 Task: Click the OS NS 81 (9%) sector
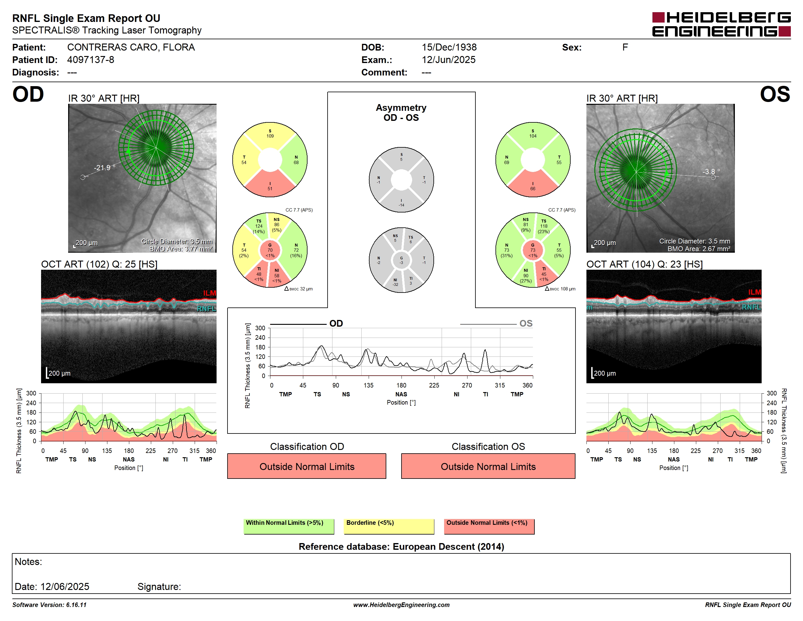tap(526, 225)
